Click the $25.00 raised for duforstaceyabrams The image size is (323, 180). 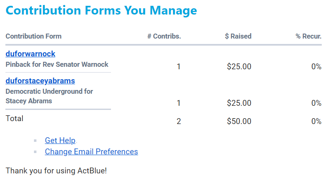(239, 103)
